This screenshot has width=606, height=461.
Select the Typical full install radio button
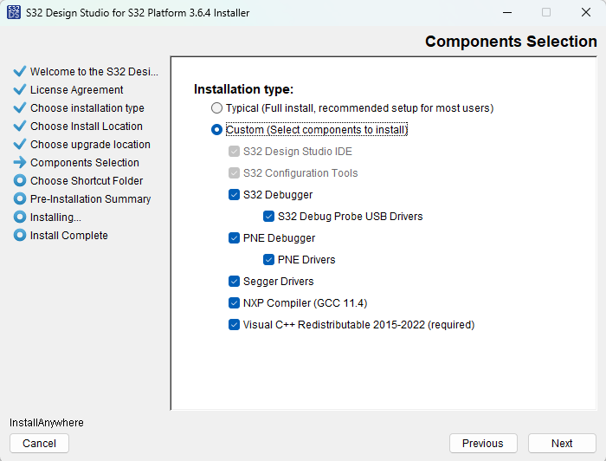(x=216, y=108)
